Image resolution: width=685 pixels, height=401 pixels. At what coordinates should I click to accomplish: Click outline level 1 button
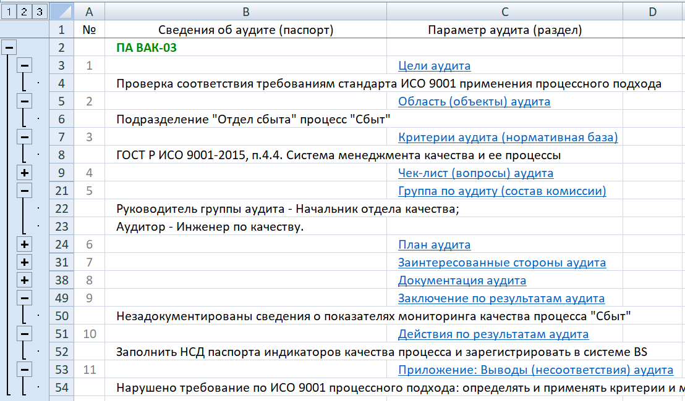click(x=8, y=11)
